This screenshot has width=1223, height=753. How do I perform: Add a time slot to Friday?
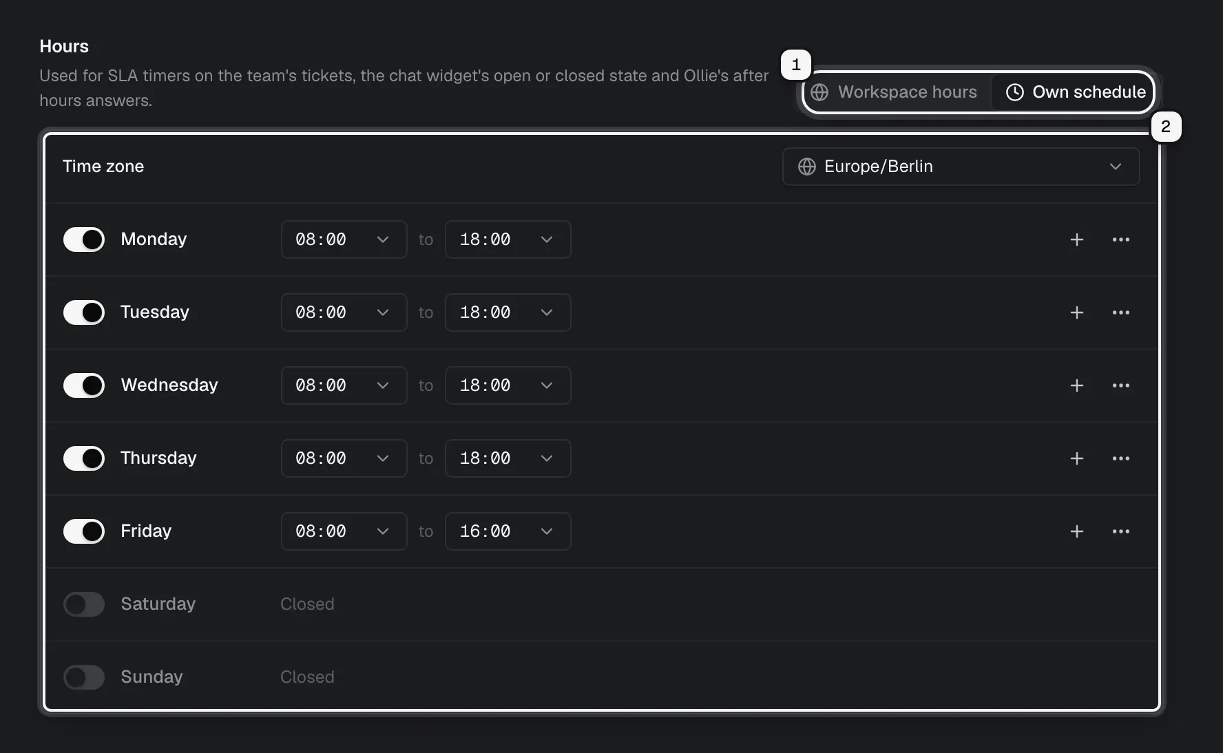(x=1077, y=531)
